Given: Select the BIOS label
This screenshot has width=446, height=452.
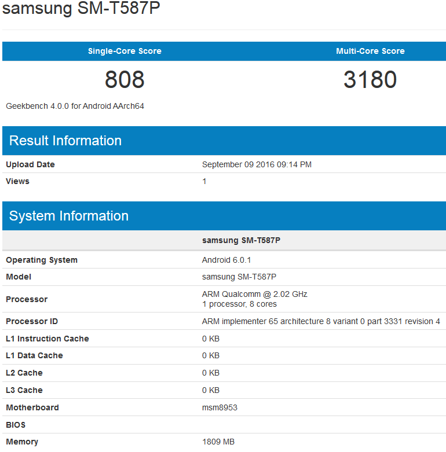Looking at the screenshot, I should click(16, 425).
